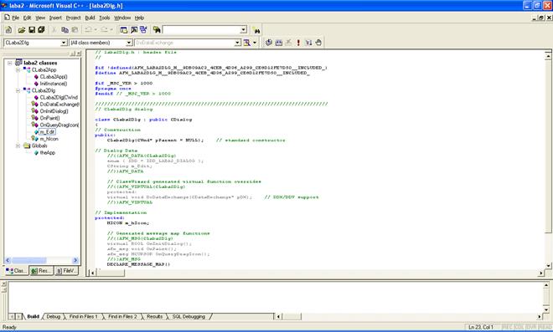
Task: Select the Debug output tab
Action: click(54, 317)
